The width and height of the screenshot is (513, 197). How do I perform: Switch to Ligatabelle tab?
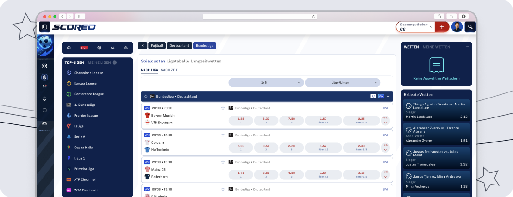(178, 61)
